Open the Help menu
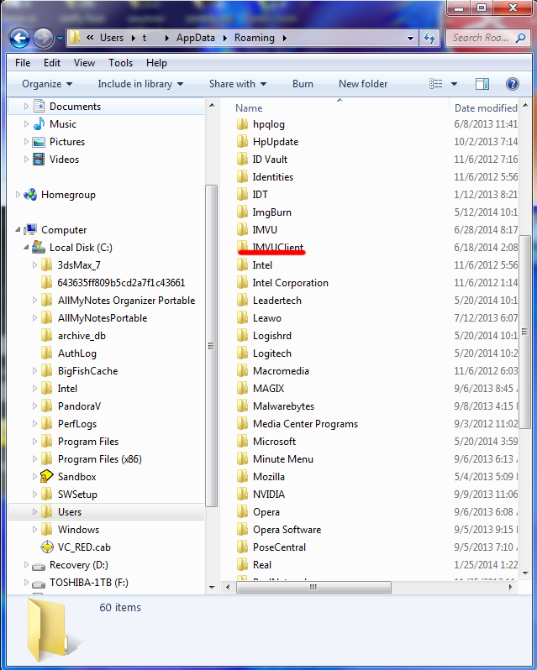The image size is (537, 670). pos(156,63)
